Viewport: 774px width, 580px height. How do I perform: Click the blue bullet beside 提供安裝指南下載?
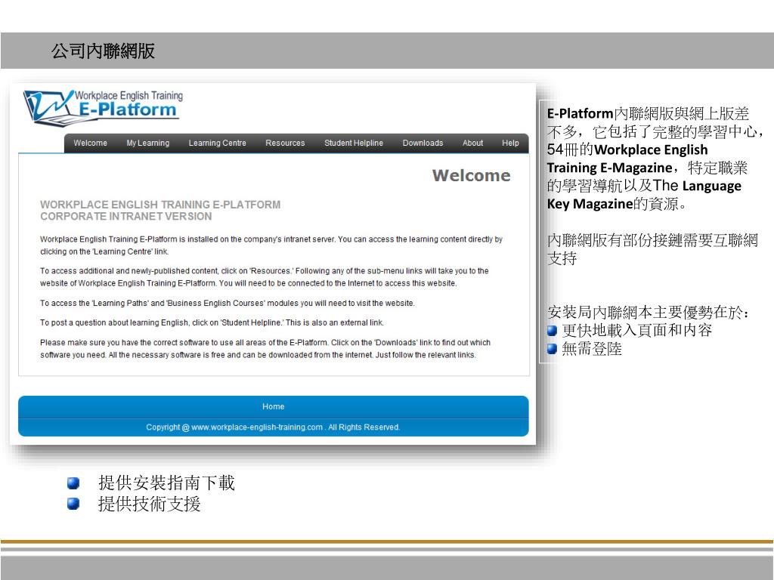coord(73,483)
